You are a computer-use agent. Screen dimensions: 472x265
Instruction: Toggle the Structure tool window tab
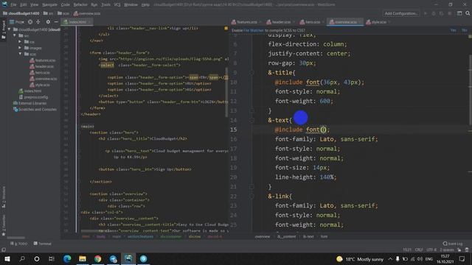(x=4, y=197)
